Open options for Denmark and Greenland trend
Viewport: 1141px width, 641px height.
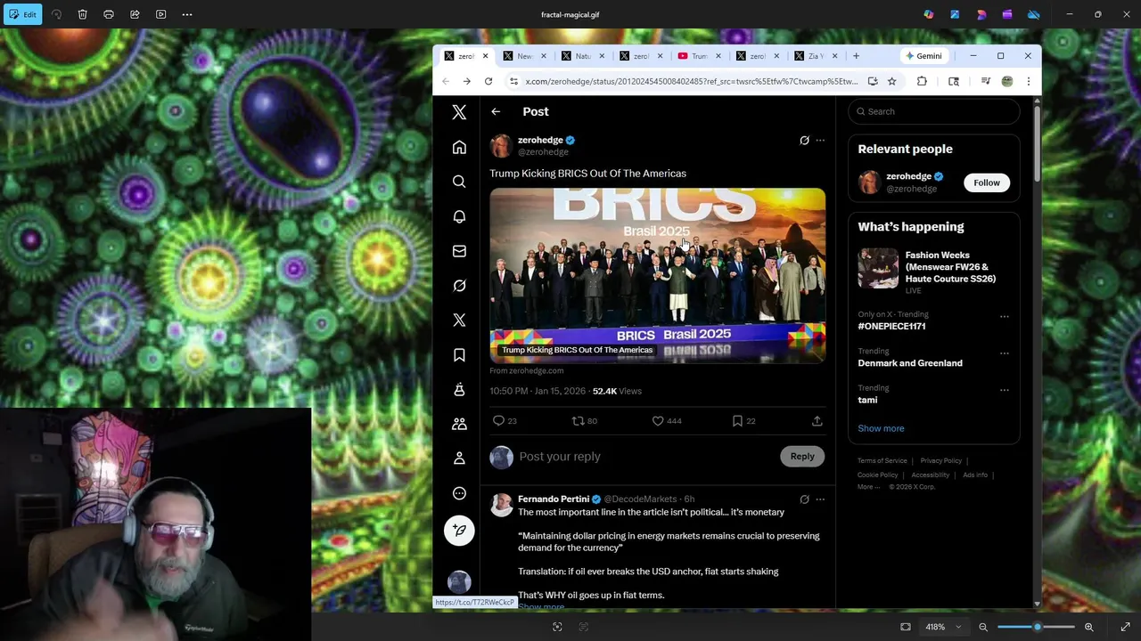pyautogui.click(x=1004, y=353)
